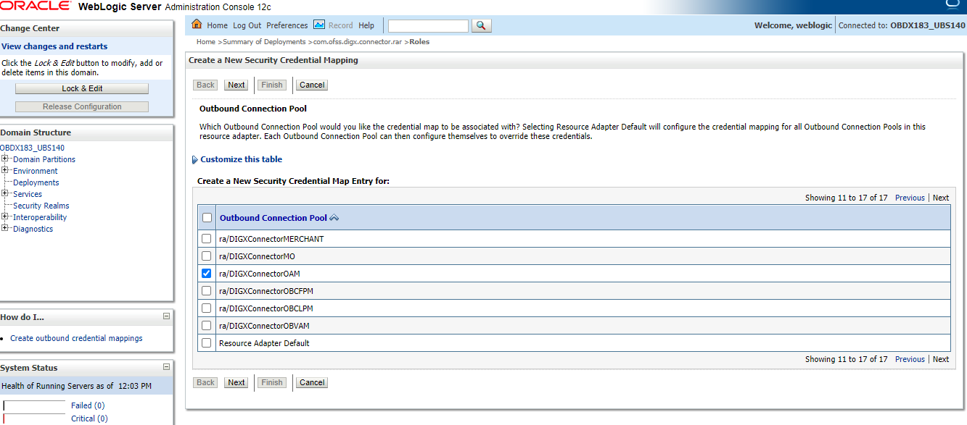Click com.ofss.digx.connector.rar breadcrumb

pos(358,42)
